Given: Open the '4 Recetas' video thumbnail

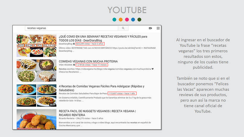Looking at the screenshot, I should click(x=37, y=95).
